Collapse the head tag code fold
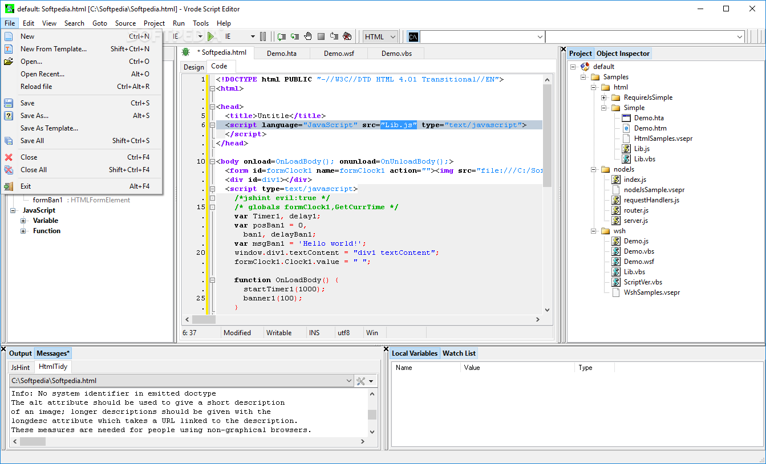The width and height of the screenshot is (766, 464). [212, 107]
